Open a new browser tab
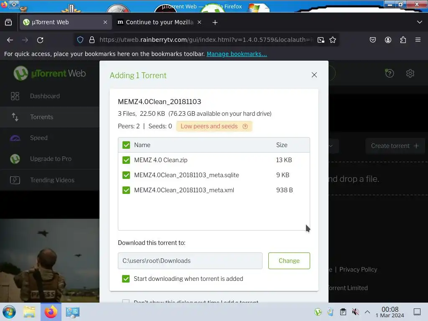 point(215,23)
